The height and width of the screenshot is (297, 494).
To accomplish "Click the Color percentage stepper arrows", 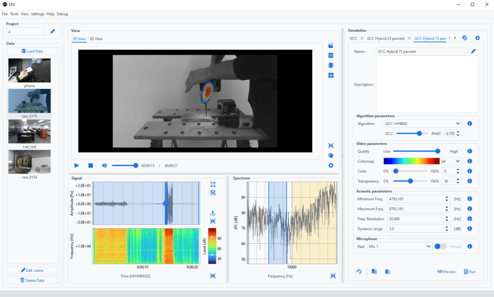I will (x=458, y=171).
